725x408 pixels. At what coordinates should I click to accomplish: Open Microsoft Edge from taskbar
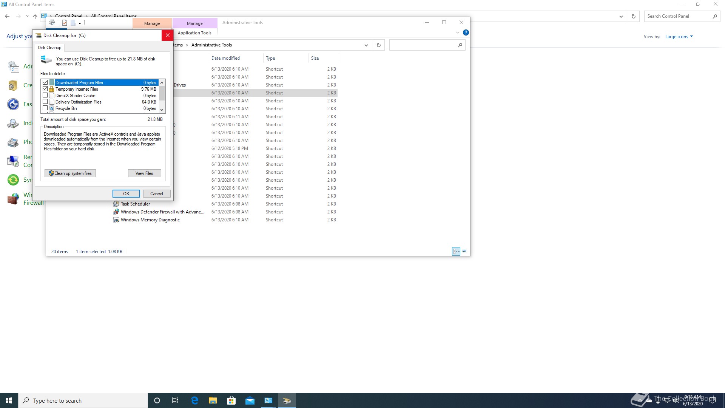[194, 400]
